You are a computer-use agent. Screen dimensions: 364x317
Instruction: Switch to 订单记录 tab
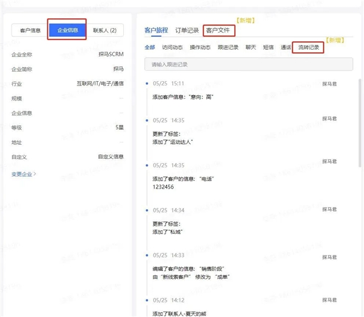click(187, 30)
